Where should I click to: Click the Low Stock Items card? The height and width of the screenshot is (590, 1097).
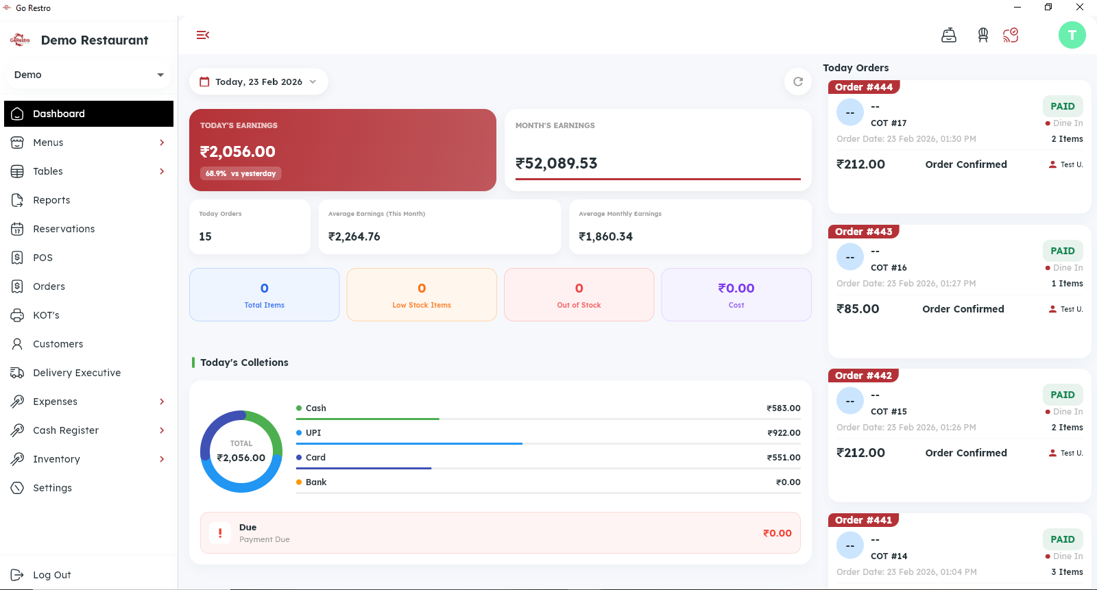point(422,295)
